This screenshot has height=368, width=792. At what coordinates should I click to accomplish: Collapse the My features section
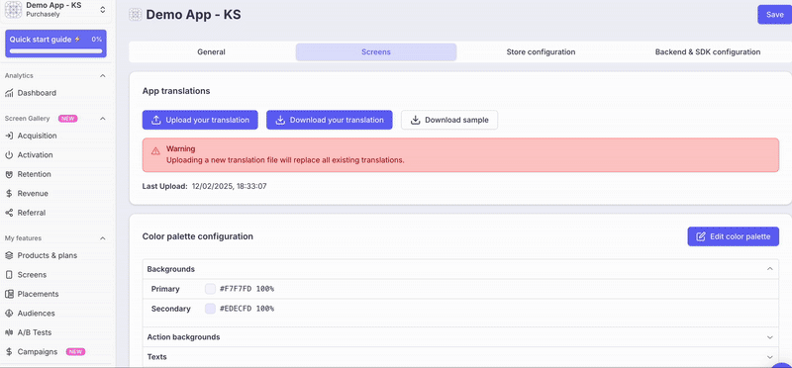point(103,238)
